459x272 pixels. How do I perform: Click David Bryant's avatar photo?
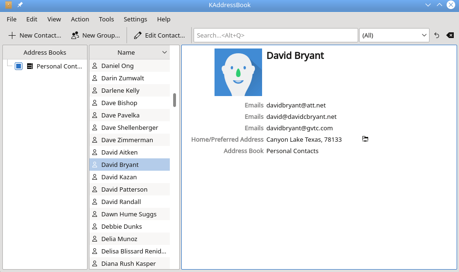pos(238,72)
